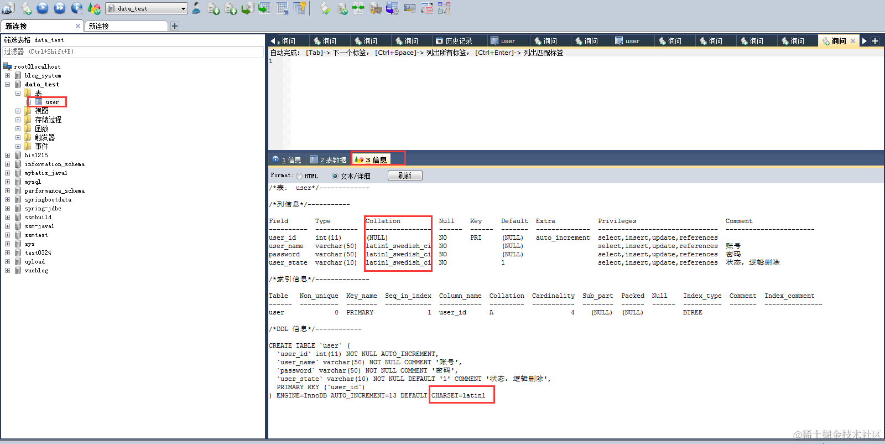885x444 pixels.
Task: Click the notification services icon
Action: 410,8
